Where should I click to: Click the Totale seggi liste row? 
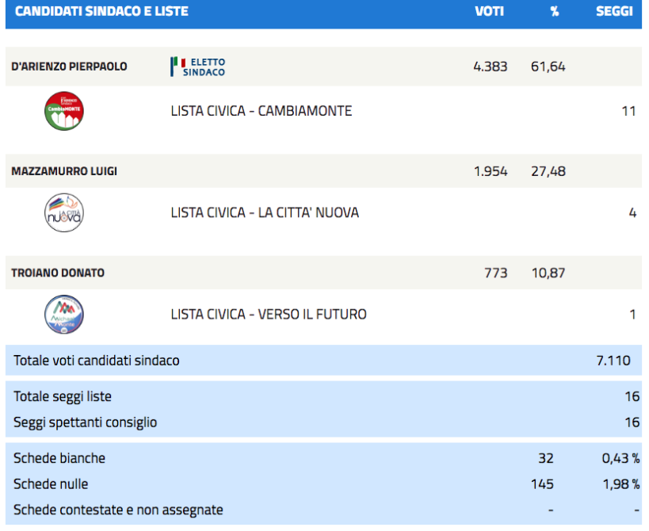click(x=323, y=396)
